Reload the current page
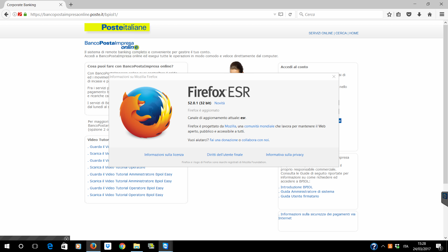Screen dimensions: 448x252 (290, 14)
